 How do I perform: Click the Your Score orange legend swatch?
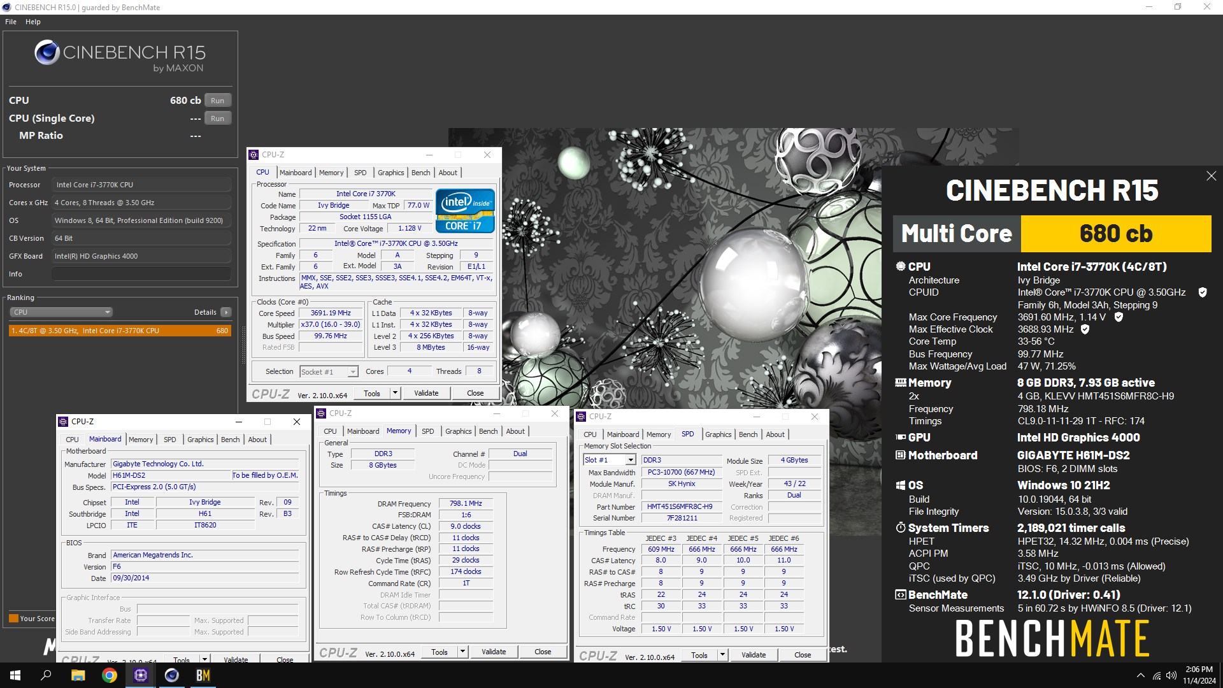coord(13,619)
